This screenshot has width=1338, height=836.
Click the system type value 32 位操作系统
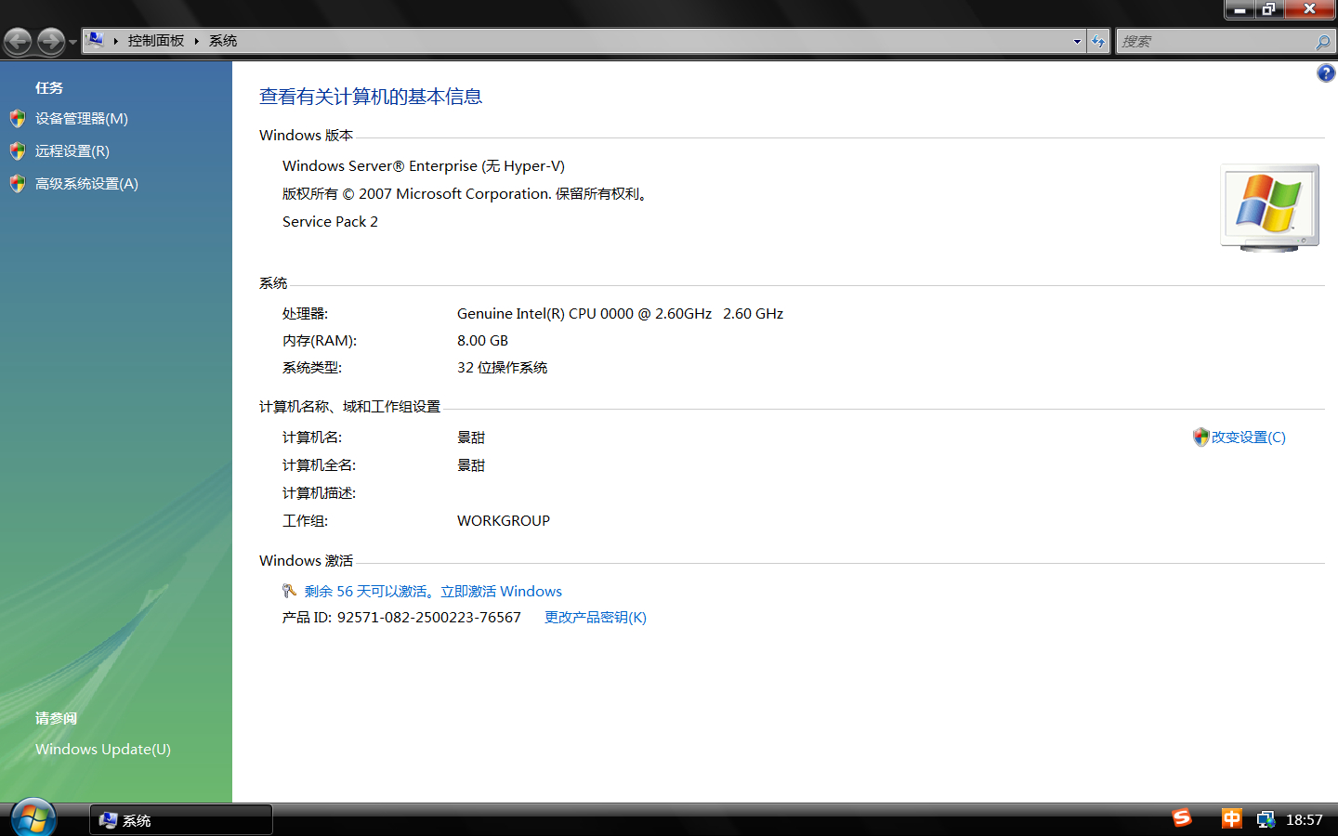click(503, 368)
